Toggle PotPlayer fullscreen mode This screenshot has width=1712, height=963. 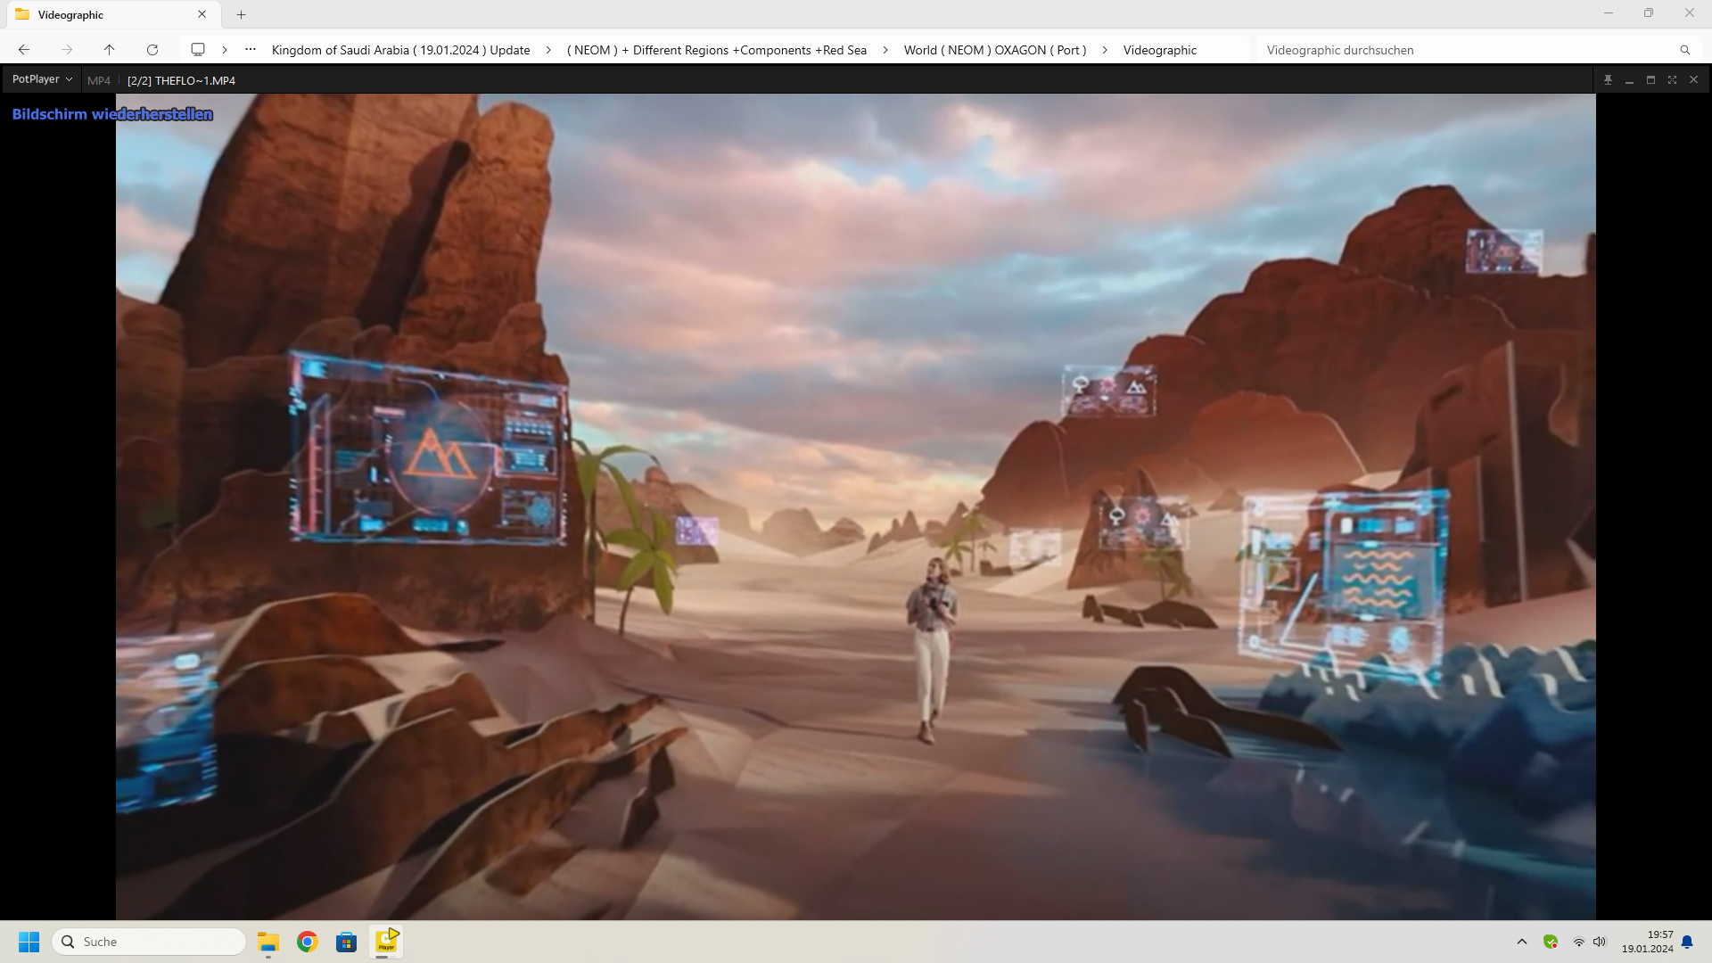1672,80
